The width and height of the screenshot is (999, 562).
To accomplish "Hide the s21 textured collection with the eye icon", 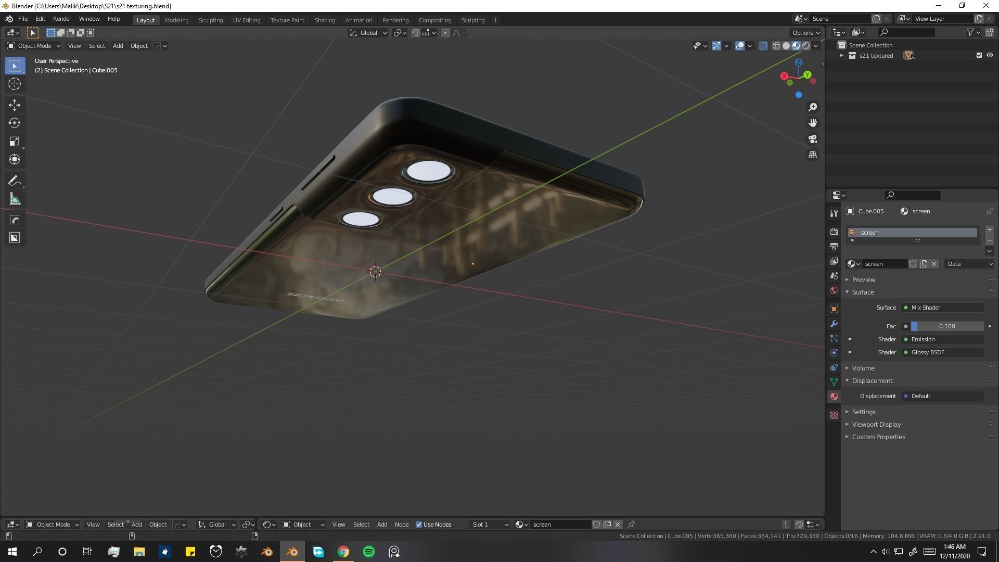I will tap(990, 55).
